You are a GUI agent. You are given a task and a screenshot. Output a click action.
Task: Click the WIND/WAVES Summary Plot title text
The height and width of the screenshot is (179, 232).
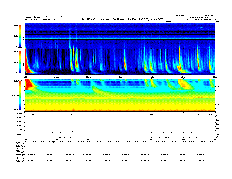[x=122, y=19]
